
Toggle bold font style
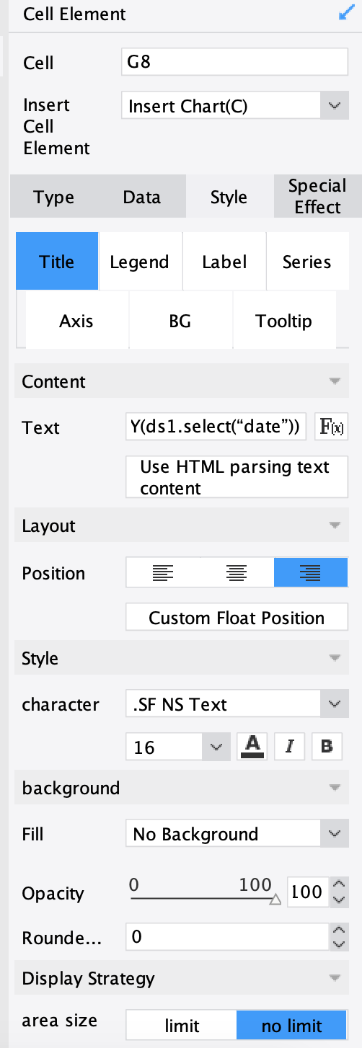(x=327, y=746)
